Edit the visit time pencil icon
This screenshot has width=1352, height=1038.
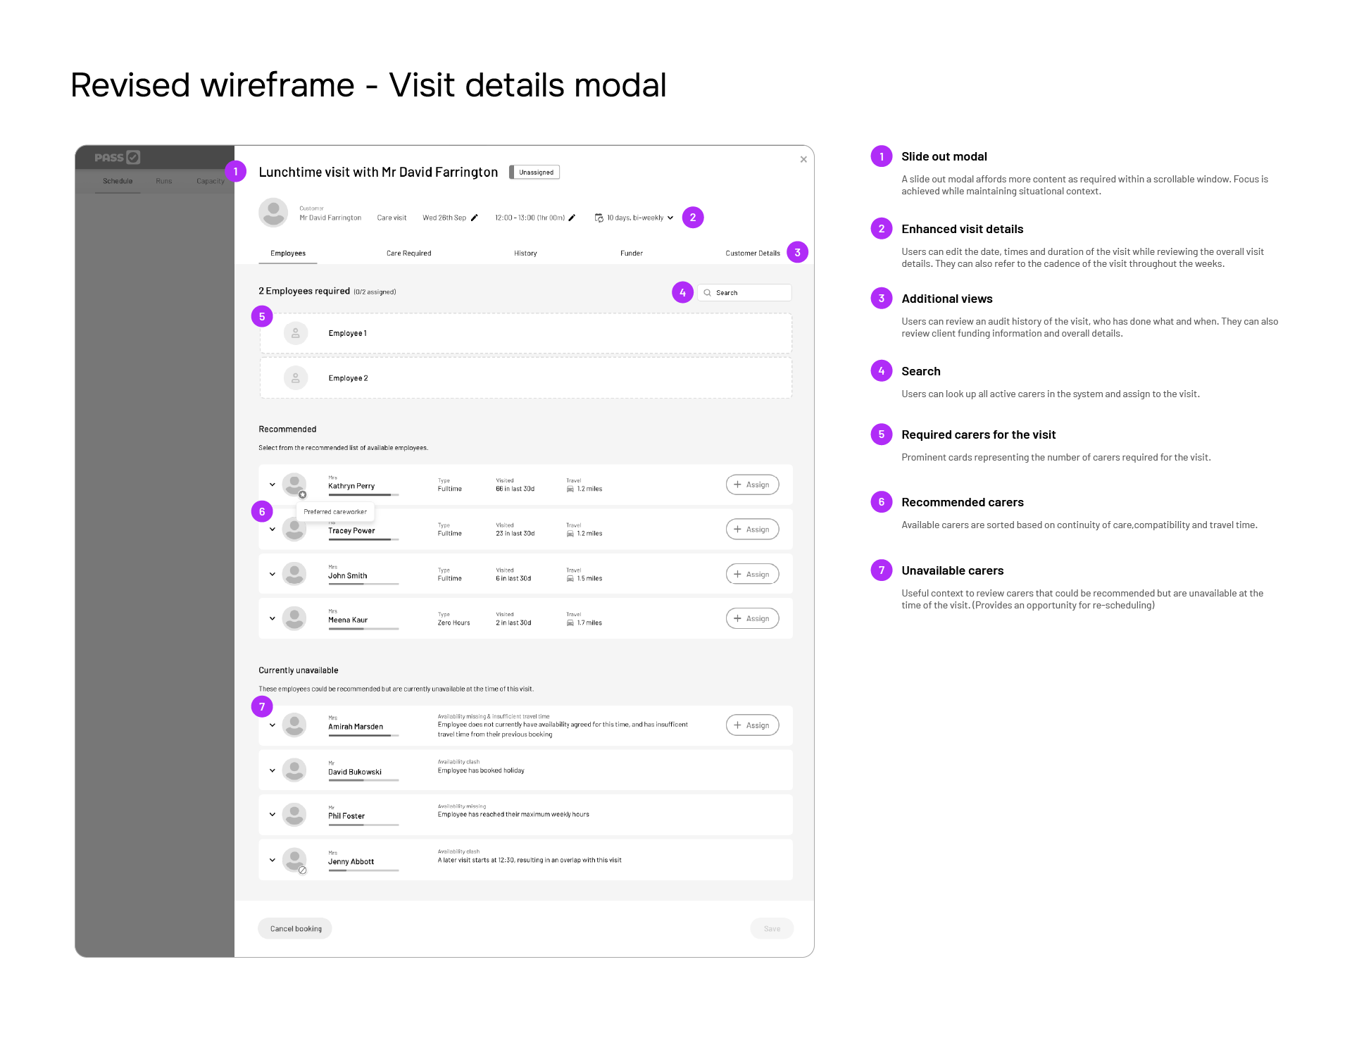click(572, 218)
